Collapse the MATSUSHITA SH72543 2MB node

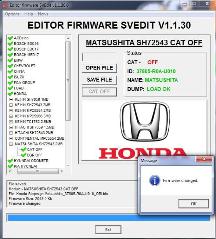(x=11, y=144)
